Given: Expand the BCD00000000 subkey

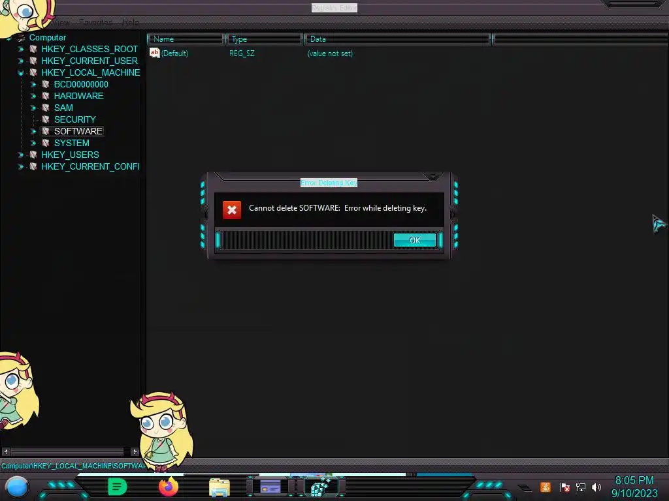Looking at the screenshot, I should (x=33, y=84).
